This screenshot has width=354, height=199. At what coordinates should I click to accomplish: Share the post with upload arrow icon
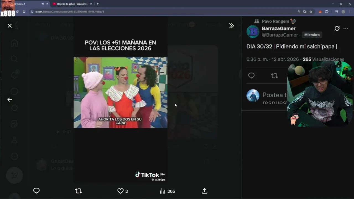coord(205,191)
